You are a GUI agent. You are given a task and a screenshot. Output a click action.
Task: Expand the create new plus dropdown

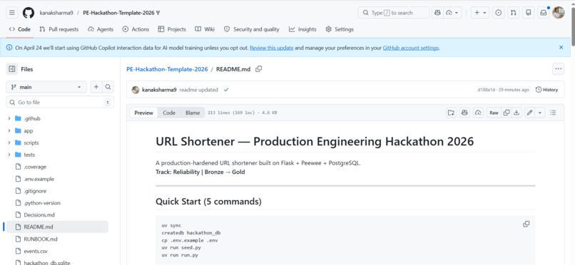[480, 13]
